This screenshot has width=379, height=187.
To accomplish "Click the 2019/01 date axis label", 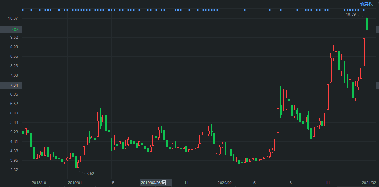I will click(75, 183).
